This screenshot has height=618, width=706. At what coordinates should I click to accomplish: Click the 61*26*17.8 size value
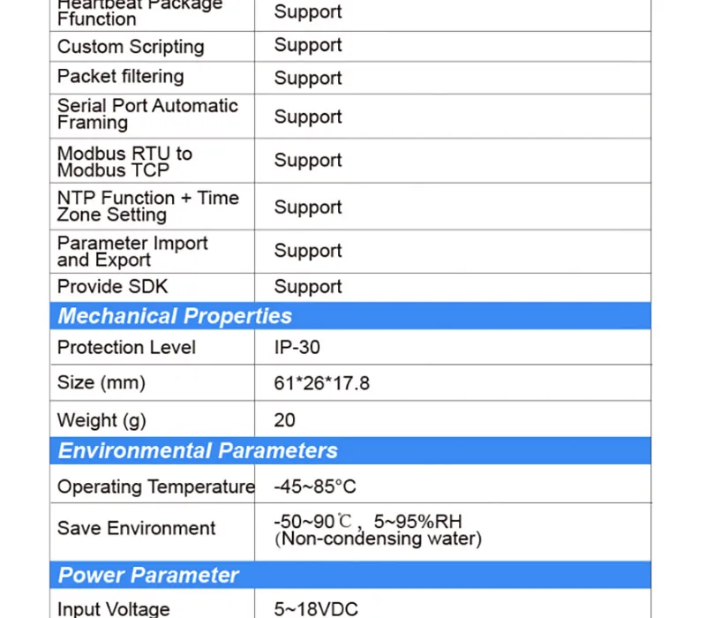[x=321, y=383]
